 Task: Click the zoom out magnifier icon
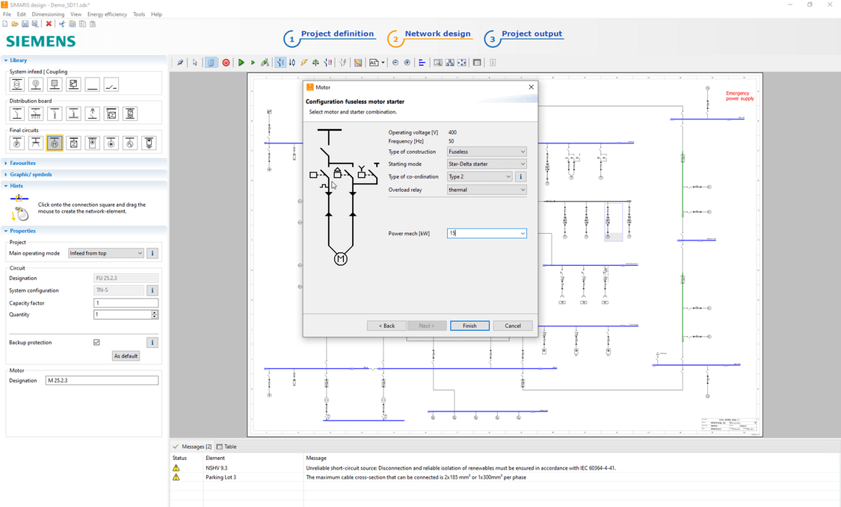[395, 63]
